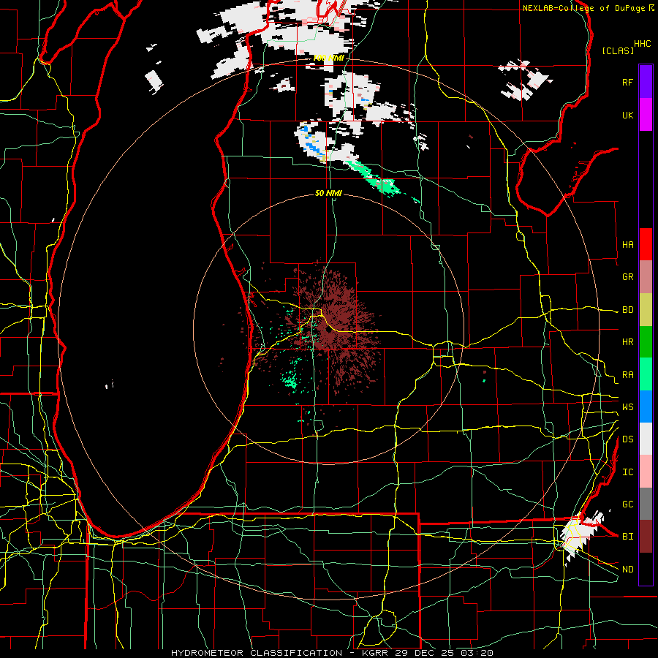
Task: Click the [CLAS] units label
Action: point(618,50)
